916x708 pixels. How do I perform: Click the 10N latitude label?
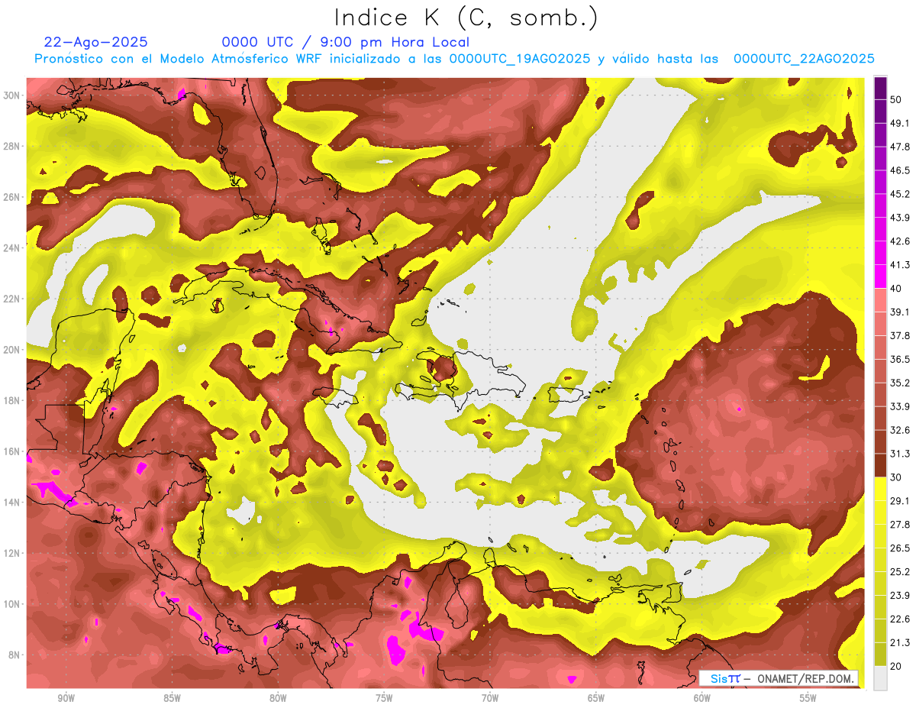tap(13, 604)
